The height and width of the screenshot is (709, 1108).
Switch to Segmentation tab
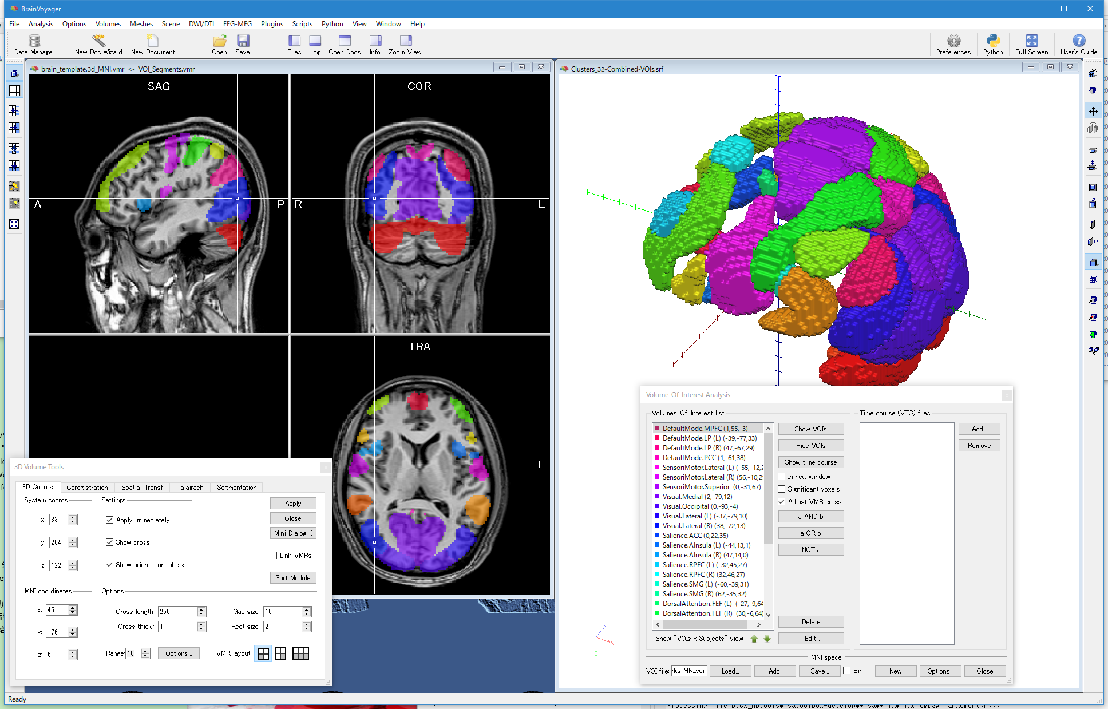[x=237, y=488]
